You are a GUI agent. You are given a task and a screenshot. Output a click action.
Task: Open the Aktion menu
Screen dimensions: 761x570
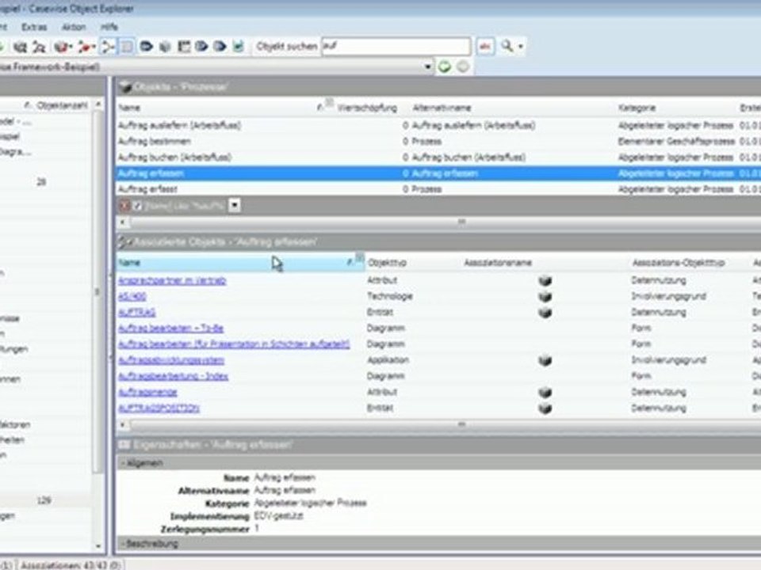click(x=74, y=27)
